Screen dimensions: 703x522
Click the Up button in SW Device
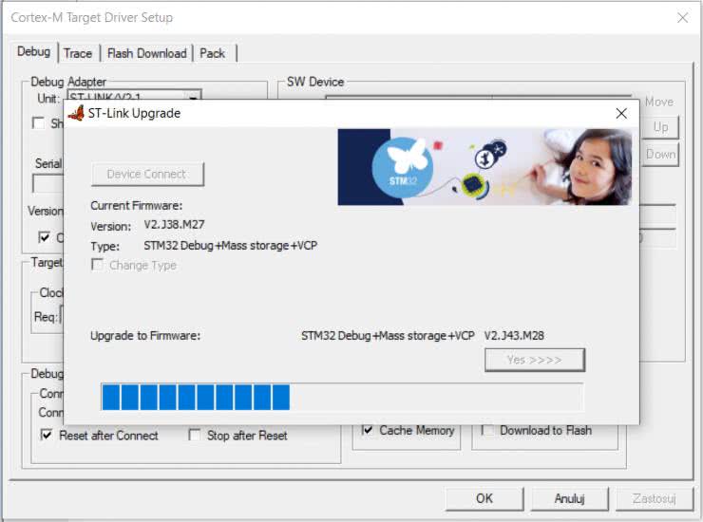(x=660, y=127)
